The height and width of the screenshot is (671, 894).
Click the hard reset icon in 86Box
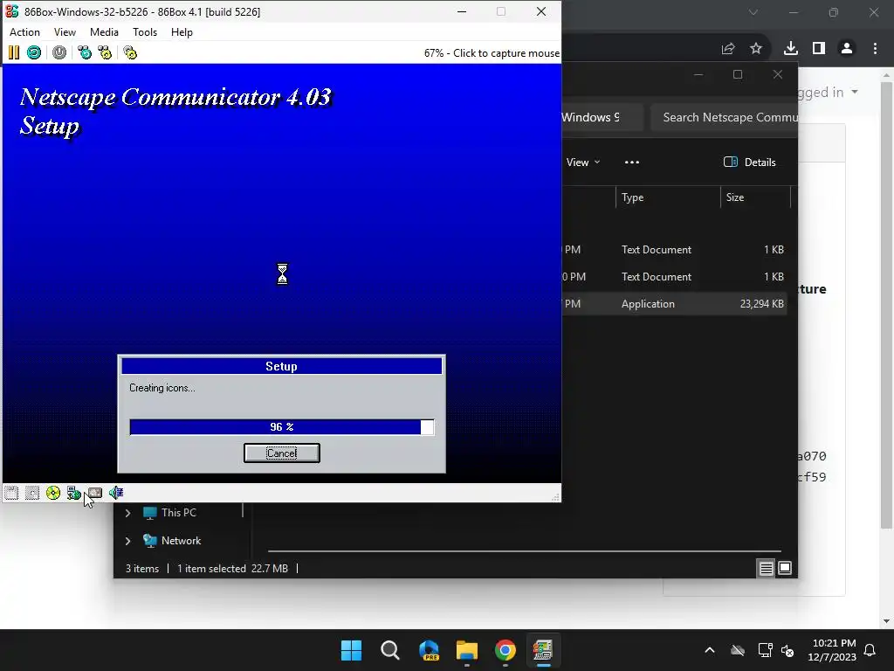[34, 53]
